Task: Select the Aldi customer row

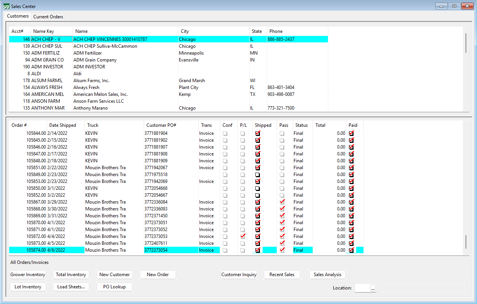Action: (x=169, y=74)
